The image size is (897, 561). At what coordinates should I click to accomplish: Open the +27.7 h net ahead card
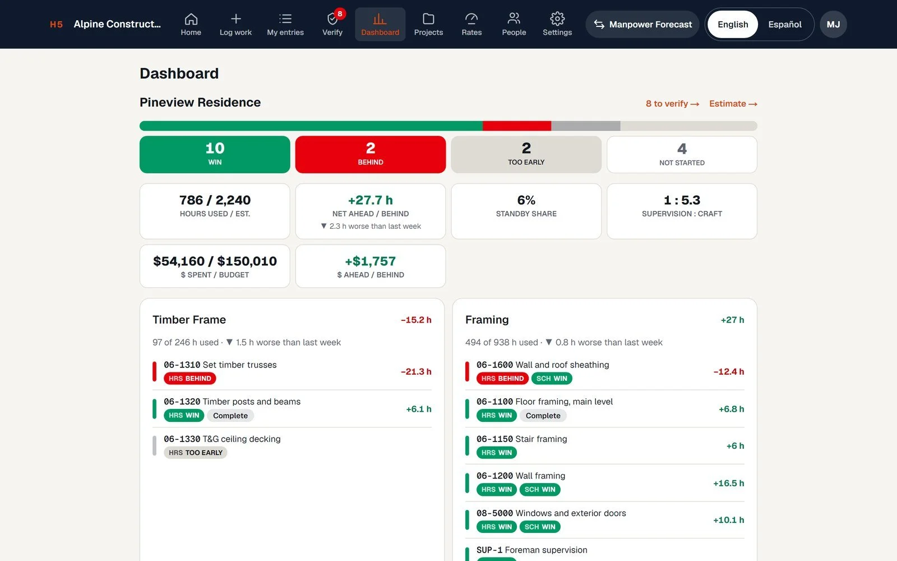coord(371,211)
